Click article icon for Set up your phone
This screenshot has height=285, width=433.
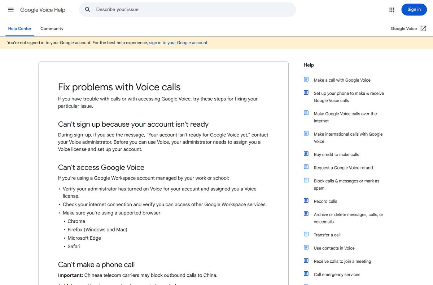click(306, 92)
